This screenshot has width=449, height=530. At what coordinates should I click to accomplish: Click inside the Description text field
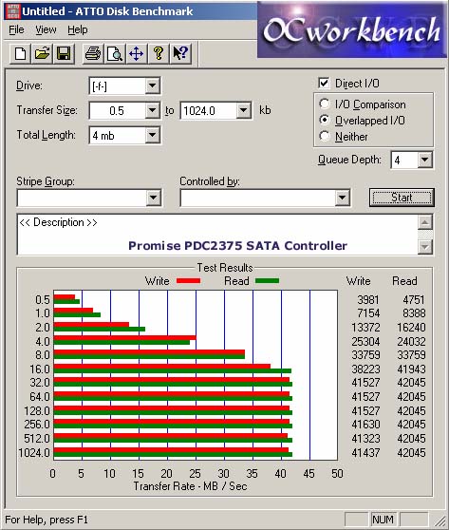point(217,235)
